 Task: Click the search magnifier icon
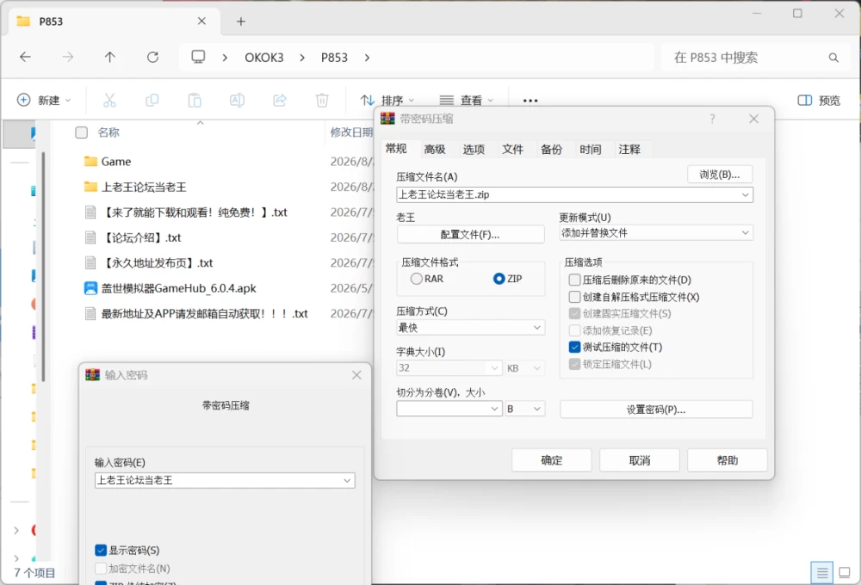(x=833, y=58)
